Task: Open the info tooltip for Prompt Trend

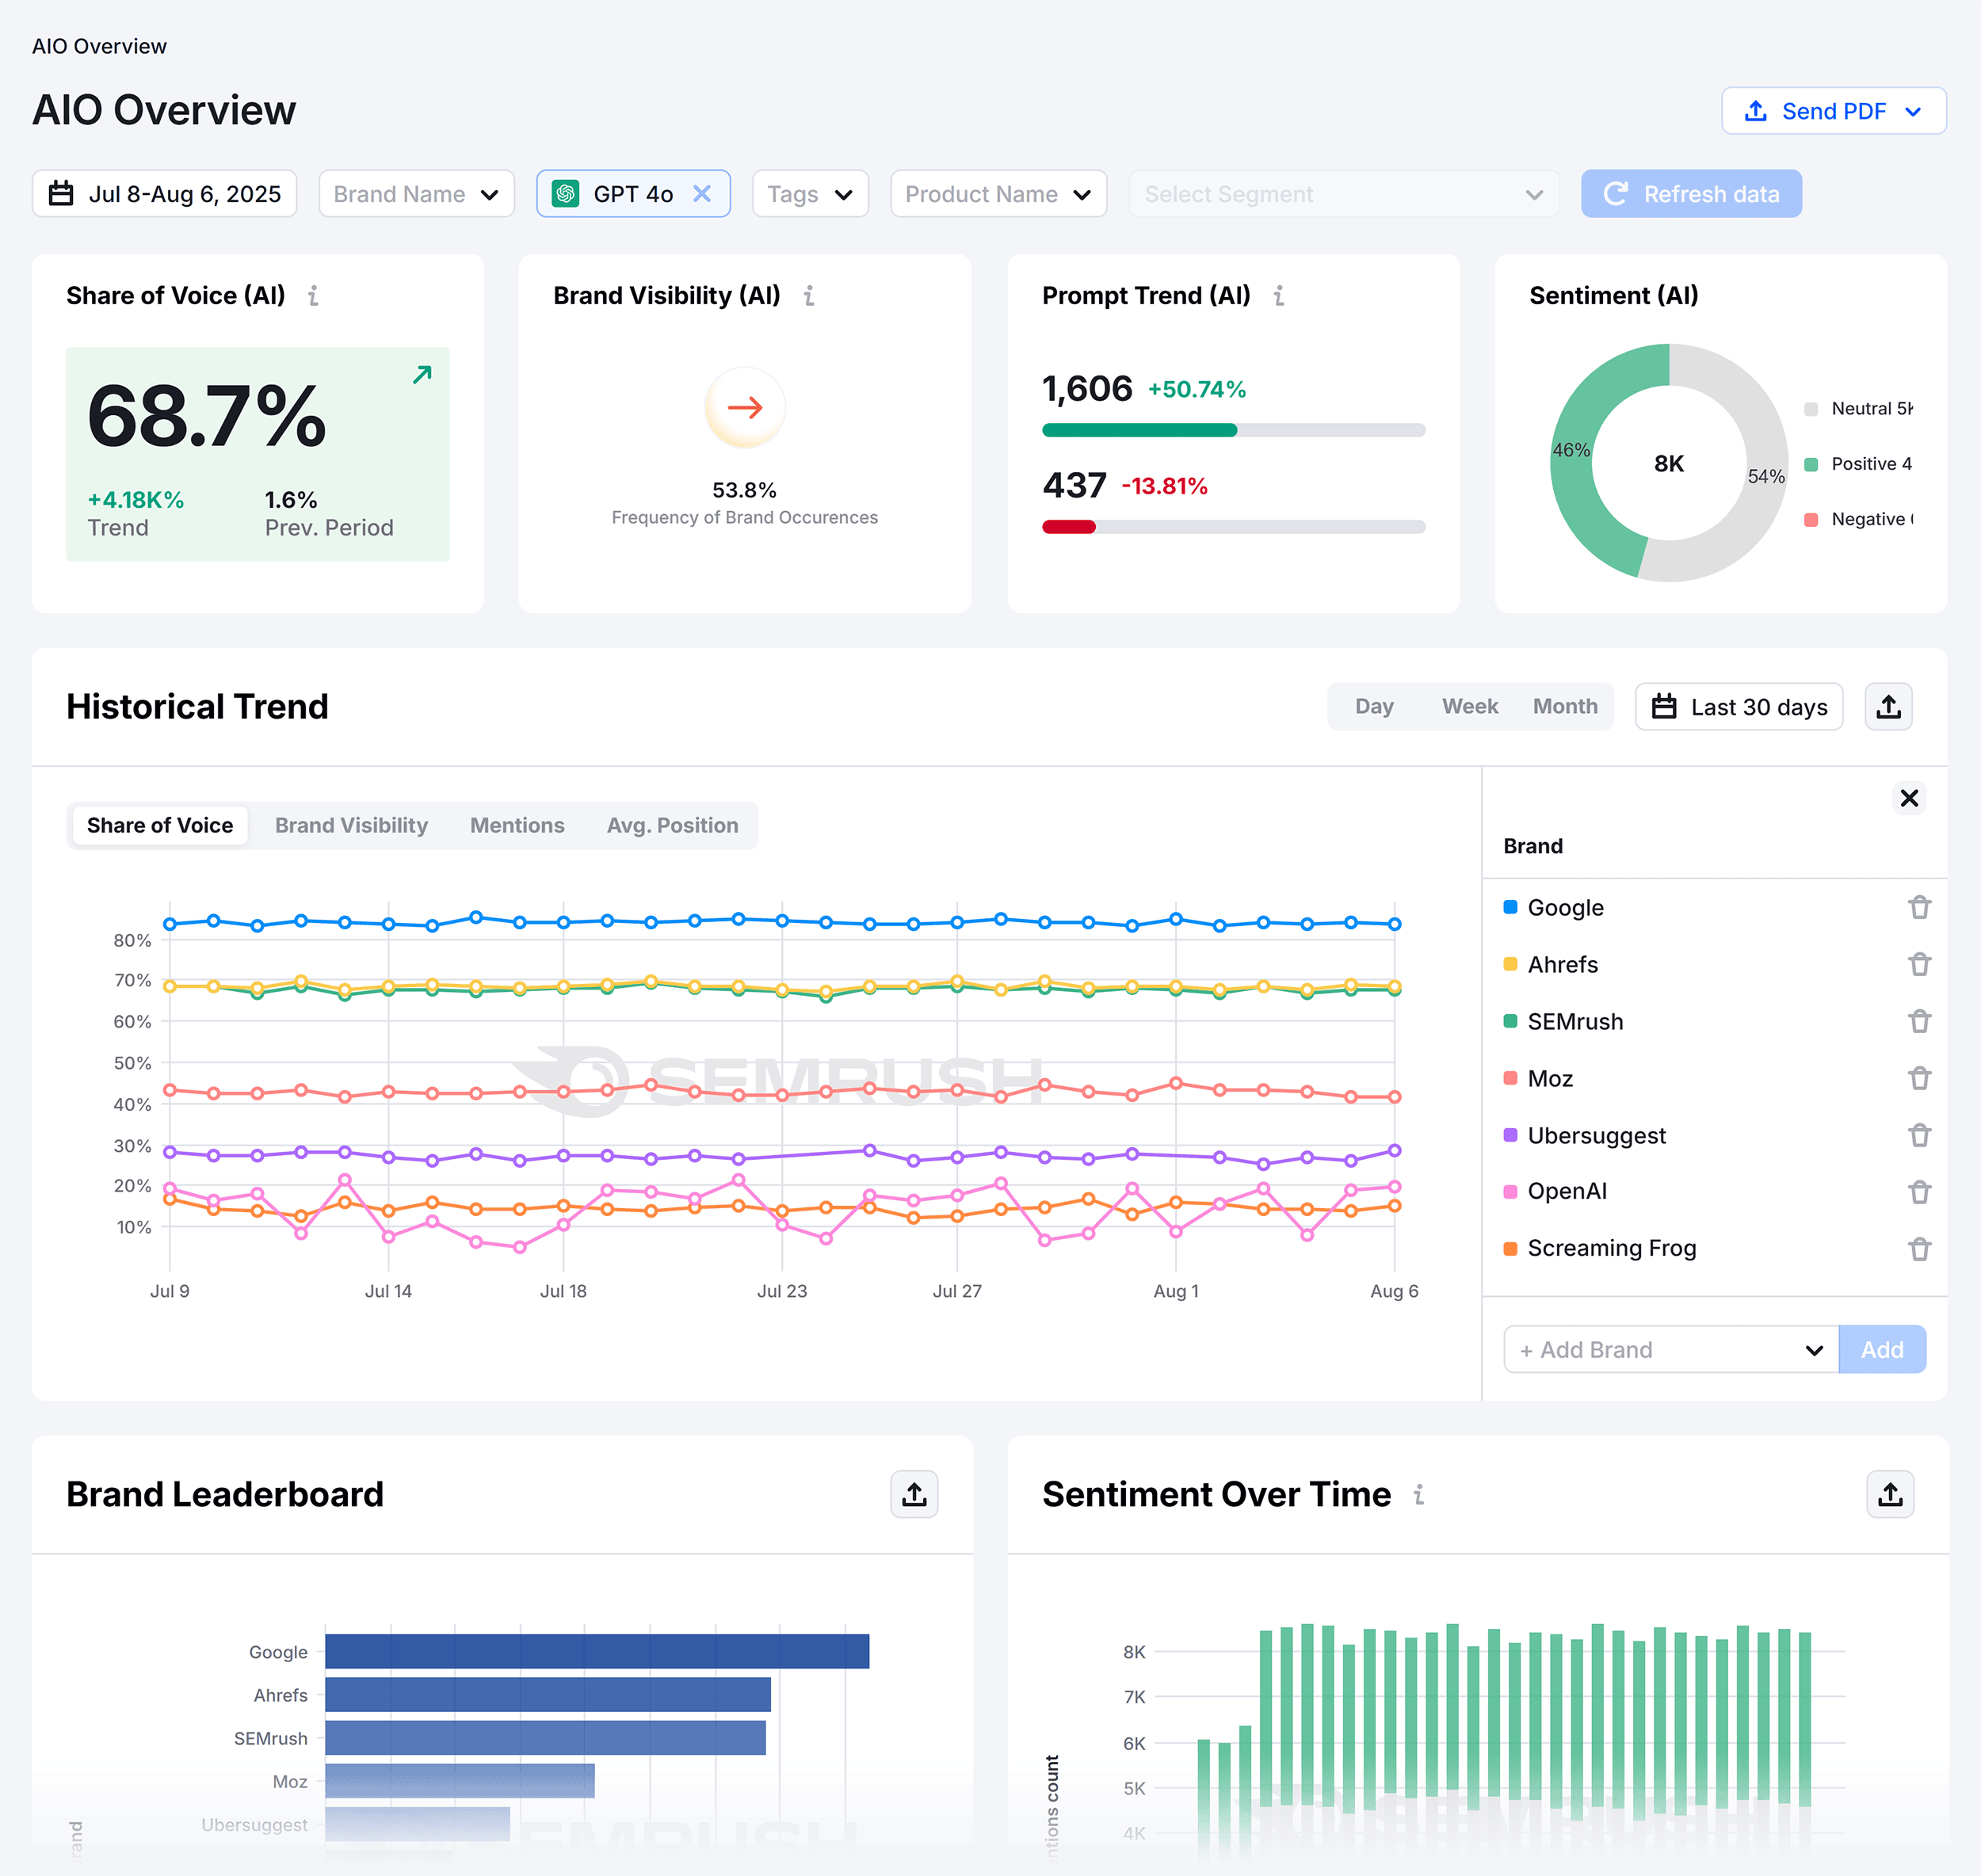Action: click(x=1279, y=295)
